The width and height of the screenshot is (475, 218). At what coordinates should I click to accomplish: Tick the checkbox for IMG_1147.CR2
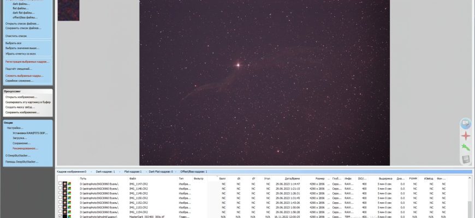(60, 184)
